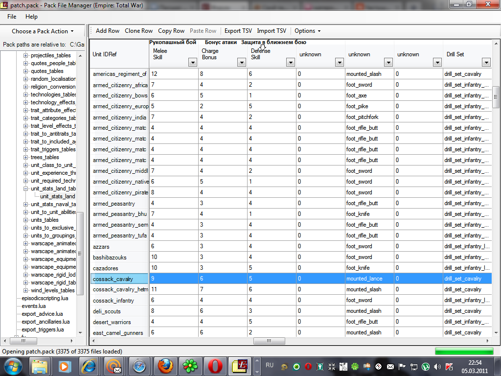Expand the projectiles_tables tree node

click(x=25, y=55)
